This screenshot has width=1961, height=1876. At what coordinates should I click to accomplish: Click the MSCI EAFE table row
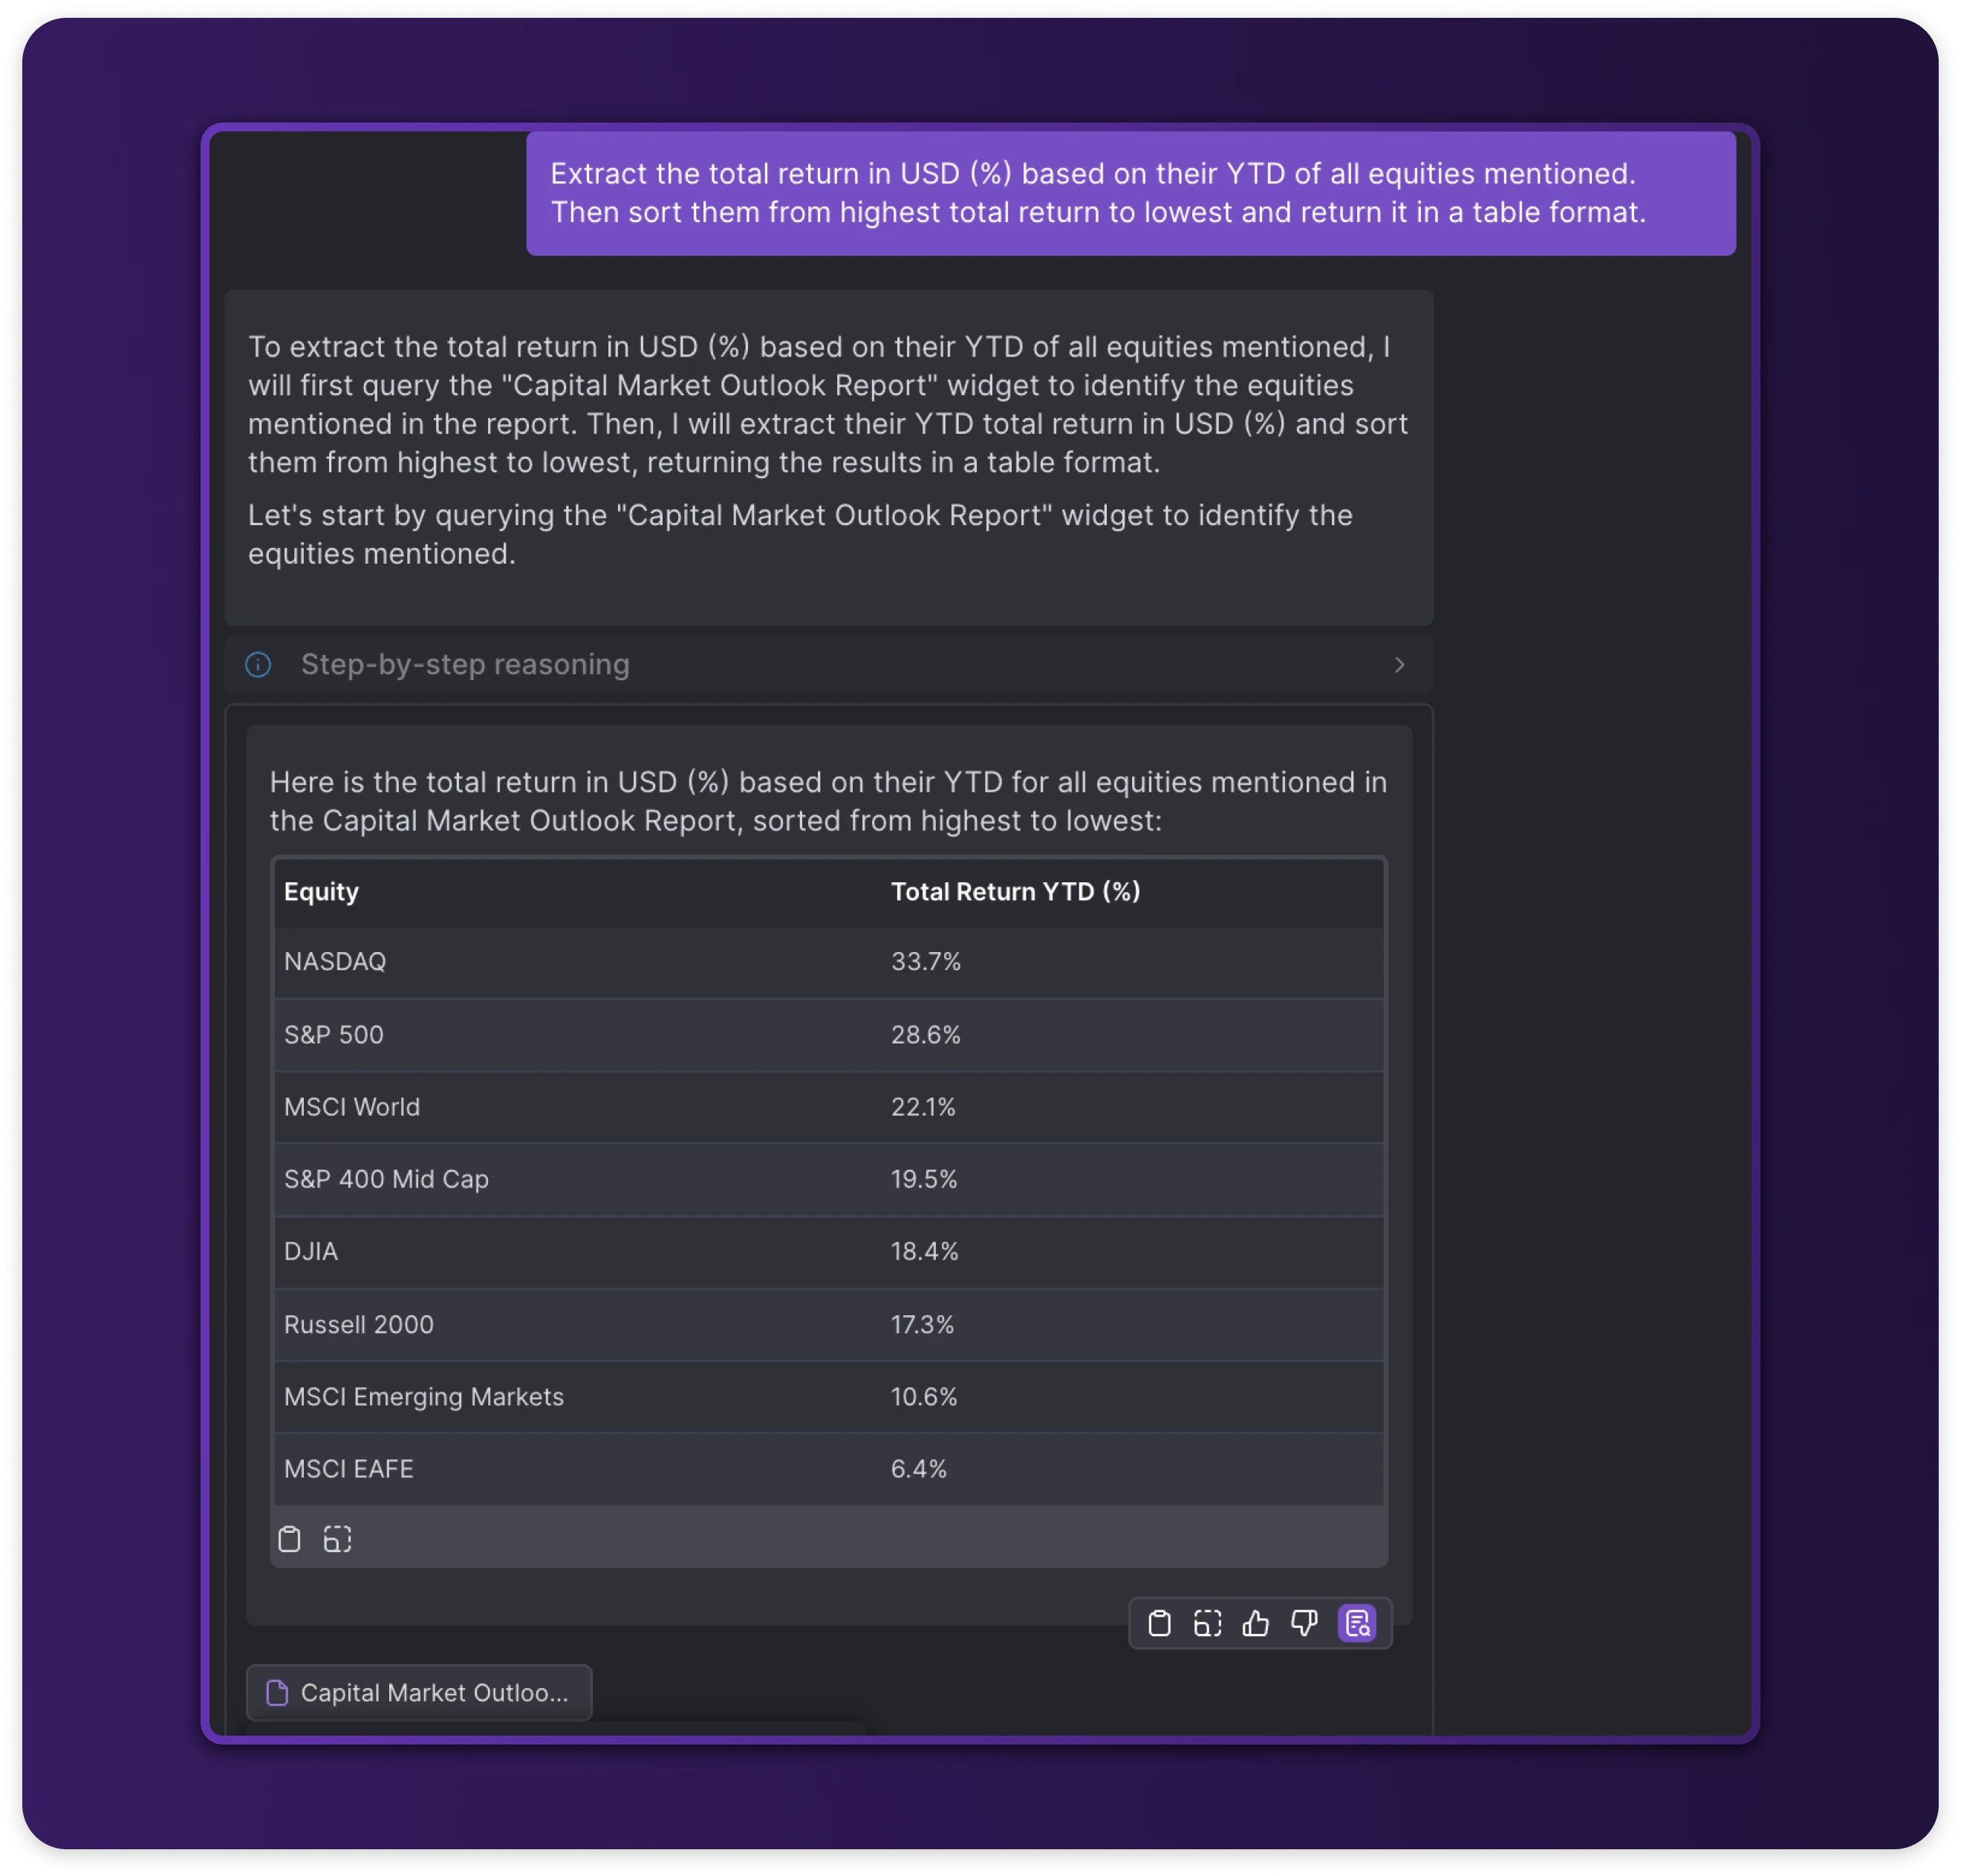tap(348, 1469)
